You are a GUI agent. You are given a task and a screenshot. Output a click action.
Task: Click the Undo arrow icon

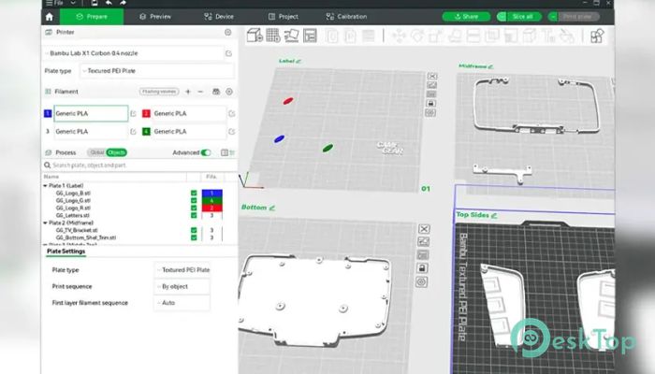click(109, 3)
